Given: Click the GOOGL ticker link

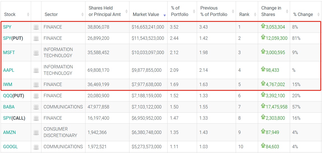Looking at the screenshot, I should pyautogui.click(x=10, y=147).
